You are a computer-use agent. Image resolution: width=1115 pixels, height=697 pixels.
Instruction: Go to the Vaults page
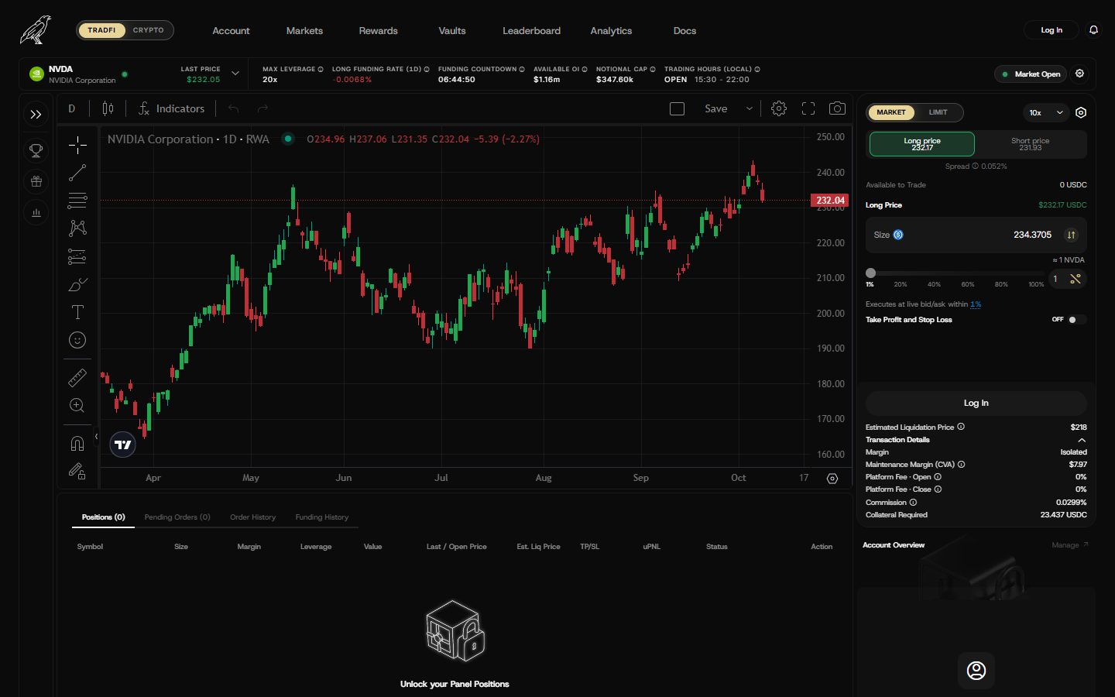pos(452,31)
